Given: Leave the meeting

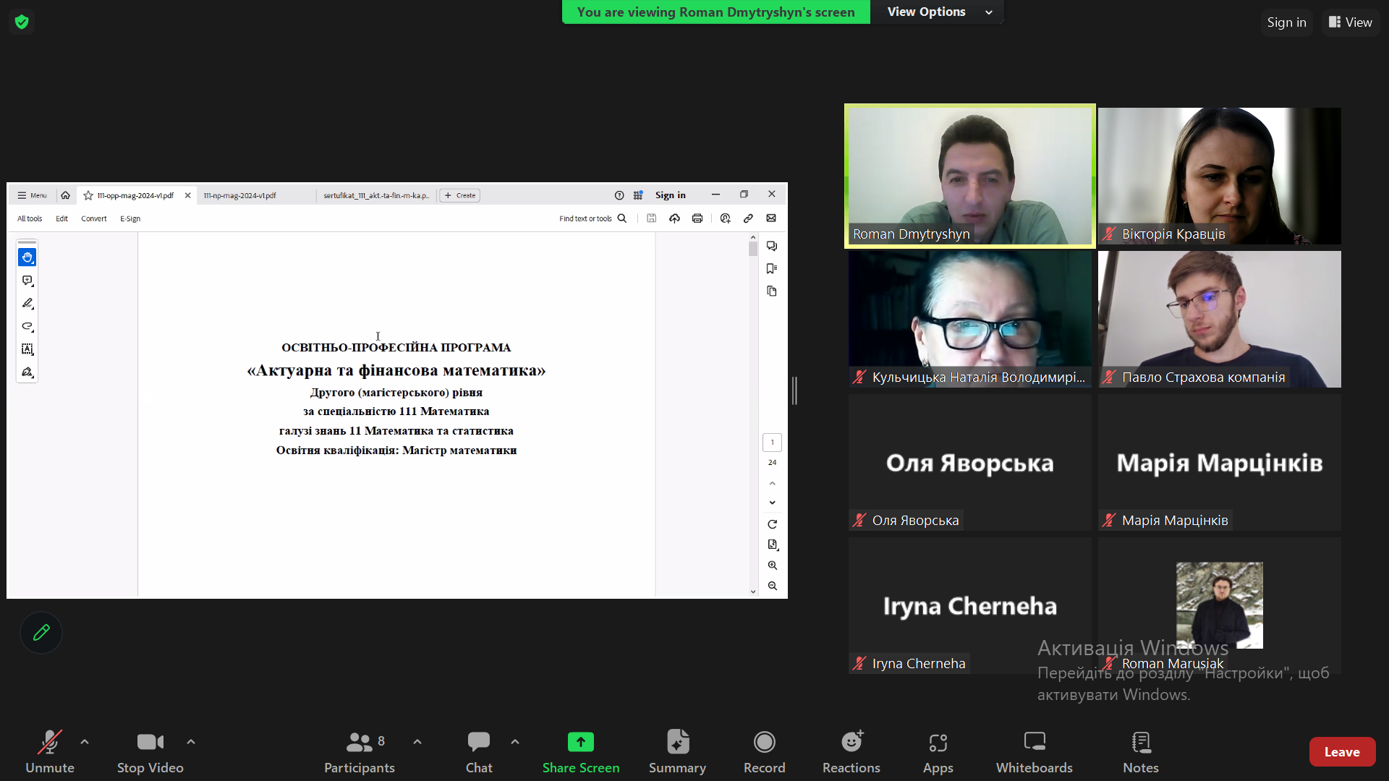Looking at the screenshot, I should (1341, 752).
